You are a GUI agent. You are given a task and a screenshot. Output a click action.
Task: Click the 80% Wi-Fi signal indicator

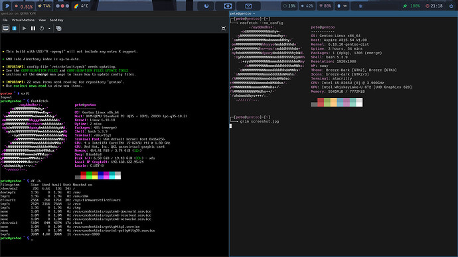click(x=325, y=6)
